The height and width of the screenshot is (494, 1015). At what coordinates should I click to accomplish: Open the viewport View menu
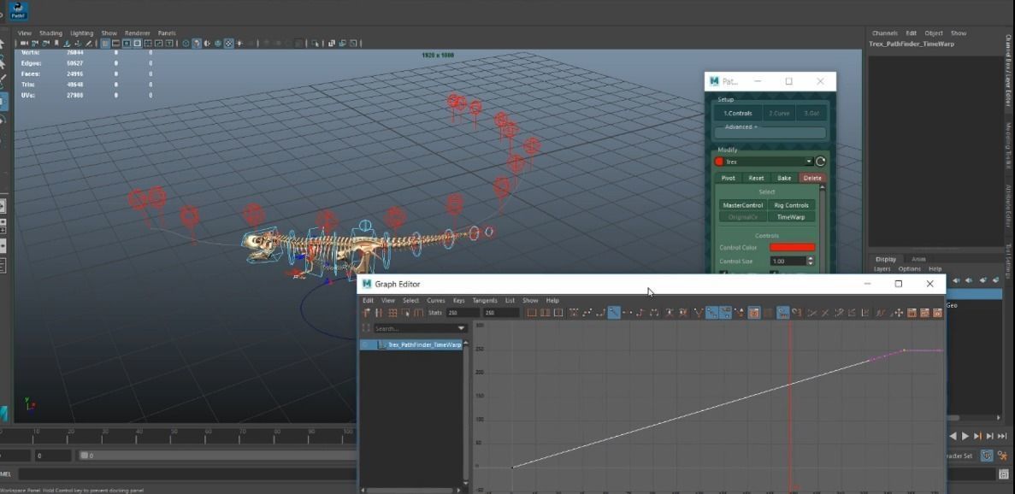click(25, 33)
